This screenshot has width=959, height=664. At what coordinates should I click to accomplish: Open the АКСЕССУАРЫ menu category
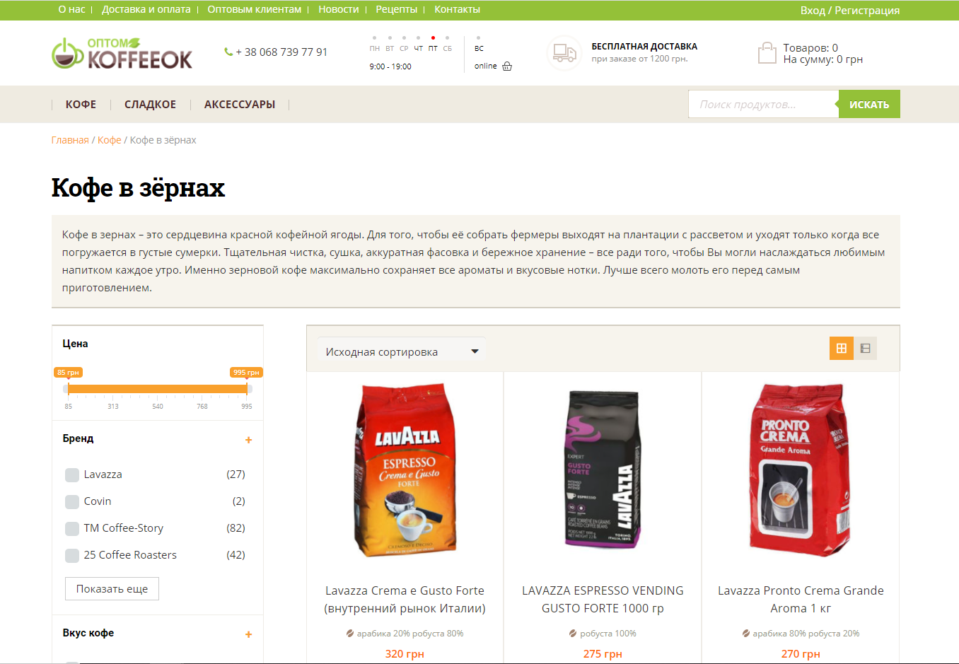click(240, 105)
